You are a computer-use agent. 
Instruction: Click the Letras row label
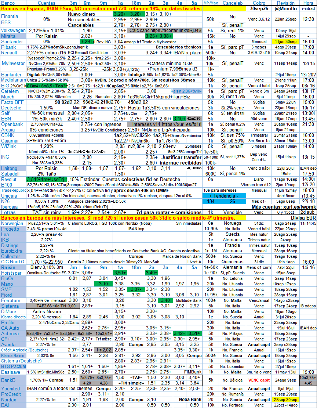8,213
